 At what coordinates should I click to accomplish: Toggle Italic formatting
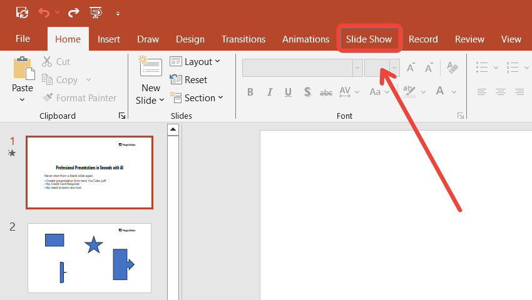click(270, 92)
